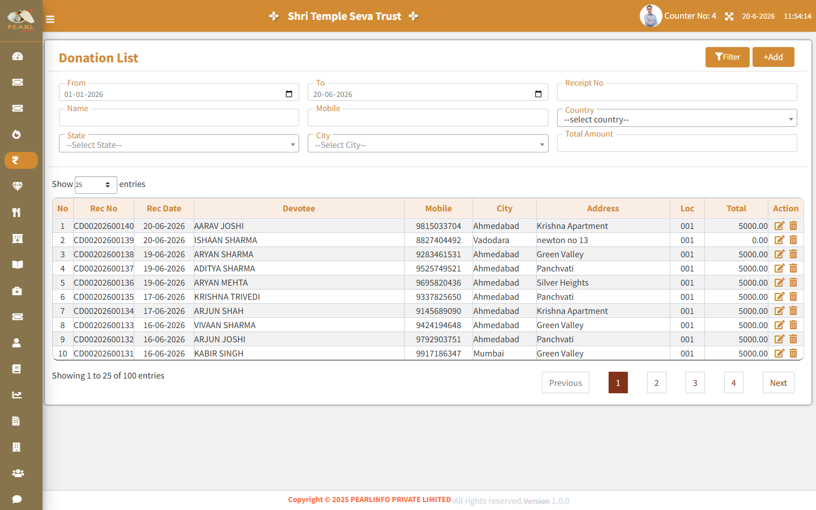Sort by Rec No column header
This screenshot has height=510, width=816.
[104, 209]
